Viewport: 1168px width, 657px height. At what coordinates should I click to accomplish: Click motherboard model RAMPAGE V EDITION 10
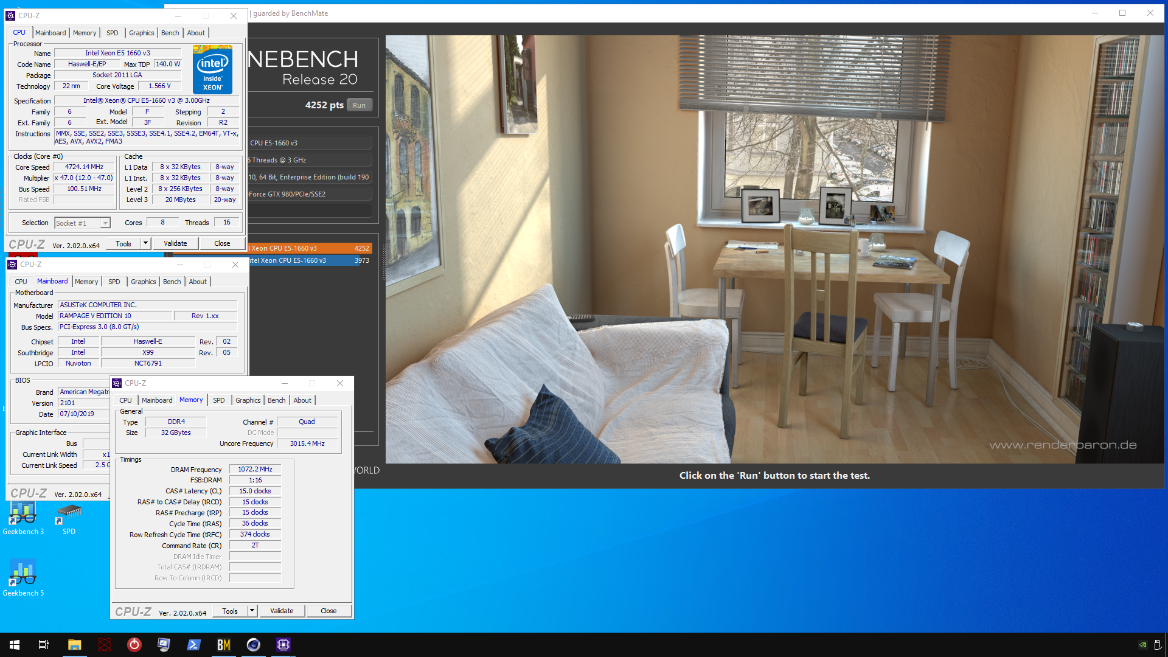click(115, 316)
